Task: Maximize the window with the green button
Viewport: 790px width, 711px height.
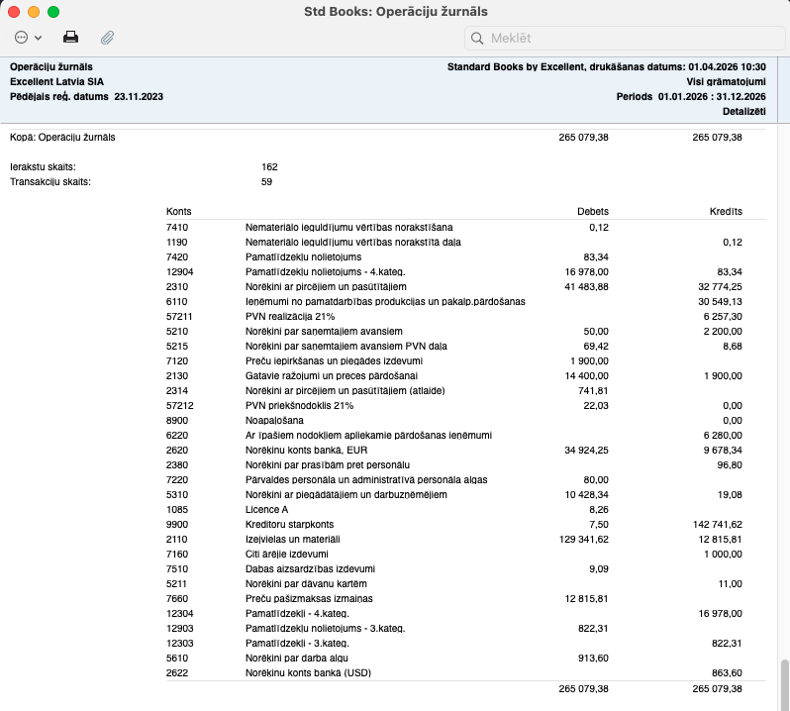Action: [53, 12]
